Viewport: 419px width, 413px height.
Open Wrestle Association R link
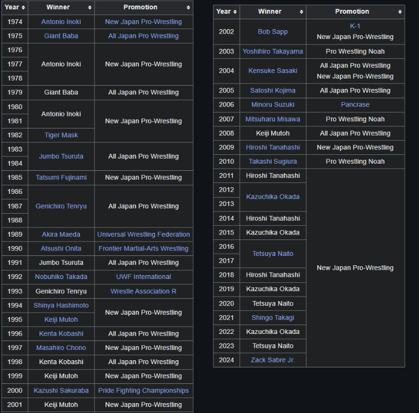(x=143, y=291)
